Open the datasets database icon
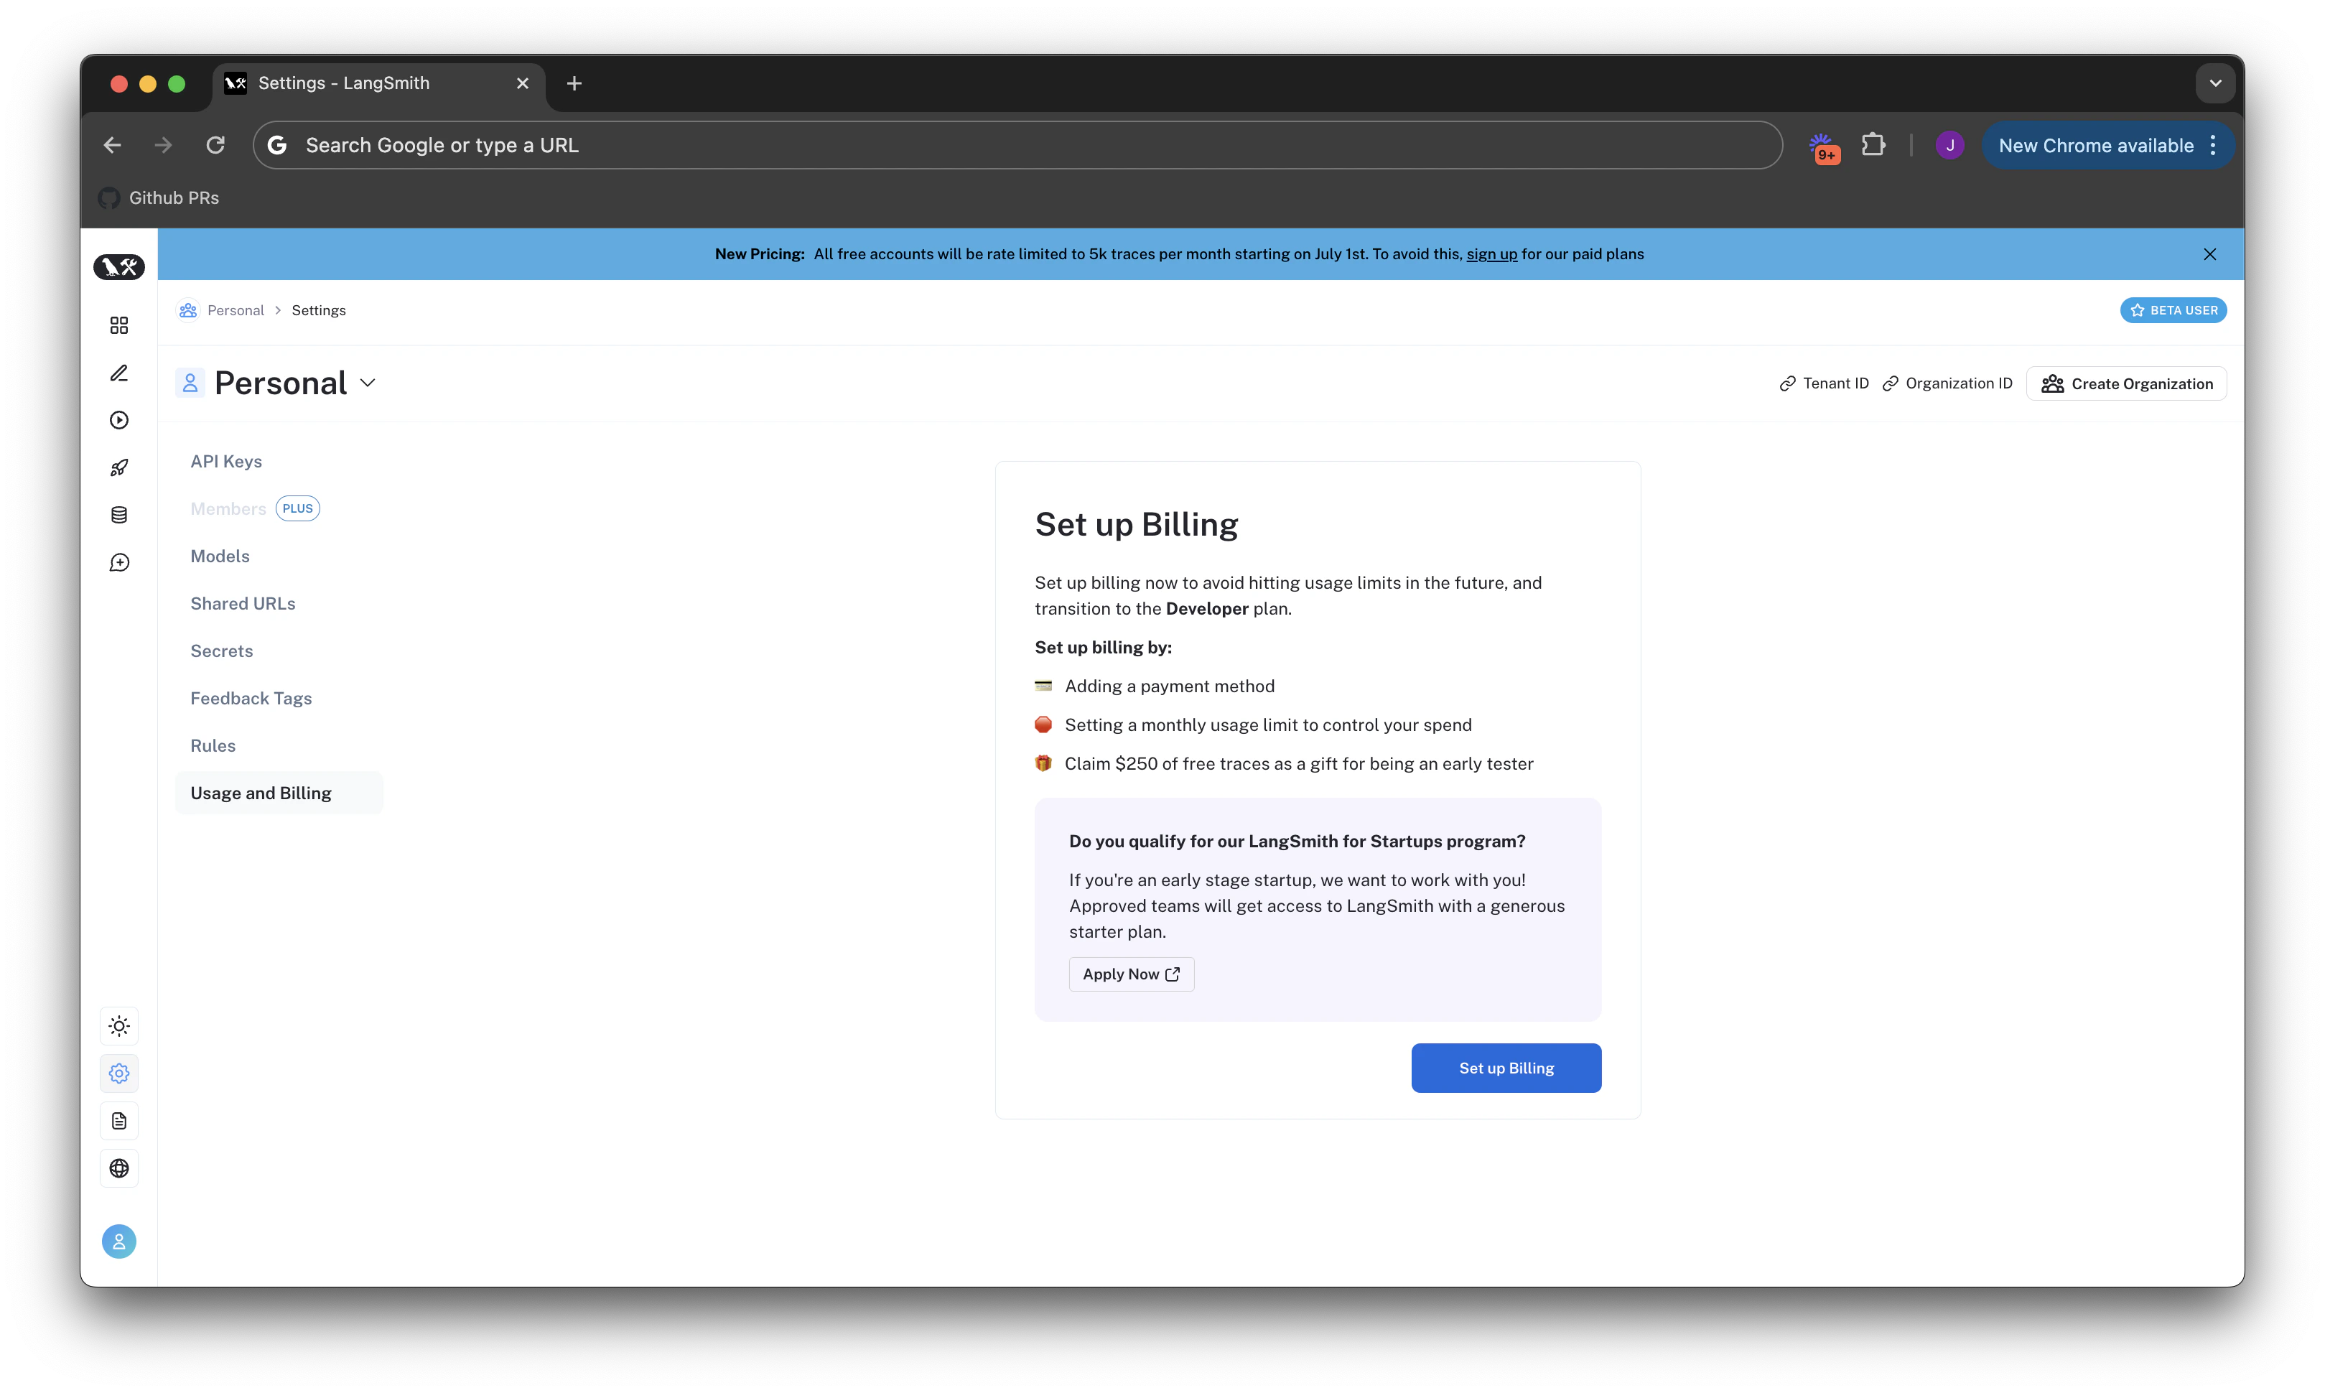 tap(119, 514)
